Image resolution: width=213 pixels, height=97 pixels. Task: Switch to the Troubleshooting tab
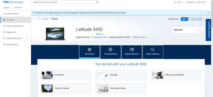tap(110, 52)
